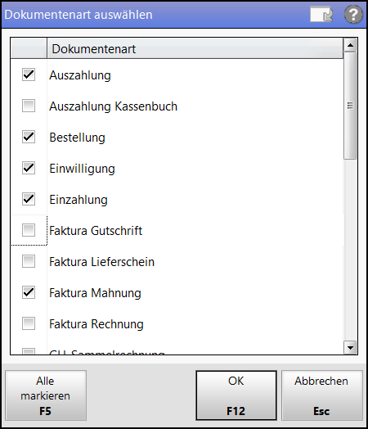
Task: Deselect the Einzahlung checkbox
Action: pyautogui.click(x=29, y=199)
